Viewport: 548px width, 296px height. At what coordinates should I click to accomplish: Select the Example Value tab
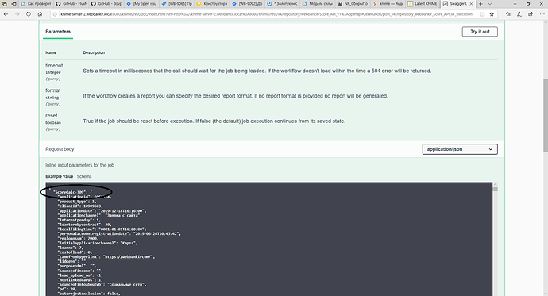pyautogui.click(x=59, y=176)
